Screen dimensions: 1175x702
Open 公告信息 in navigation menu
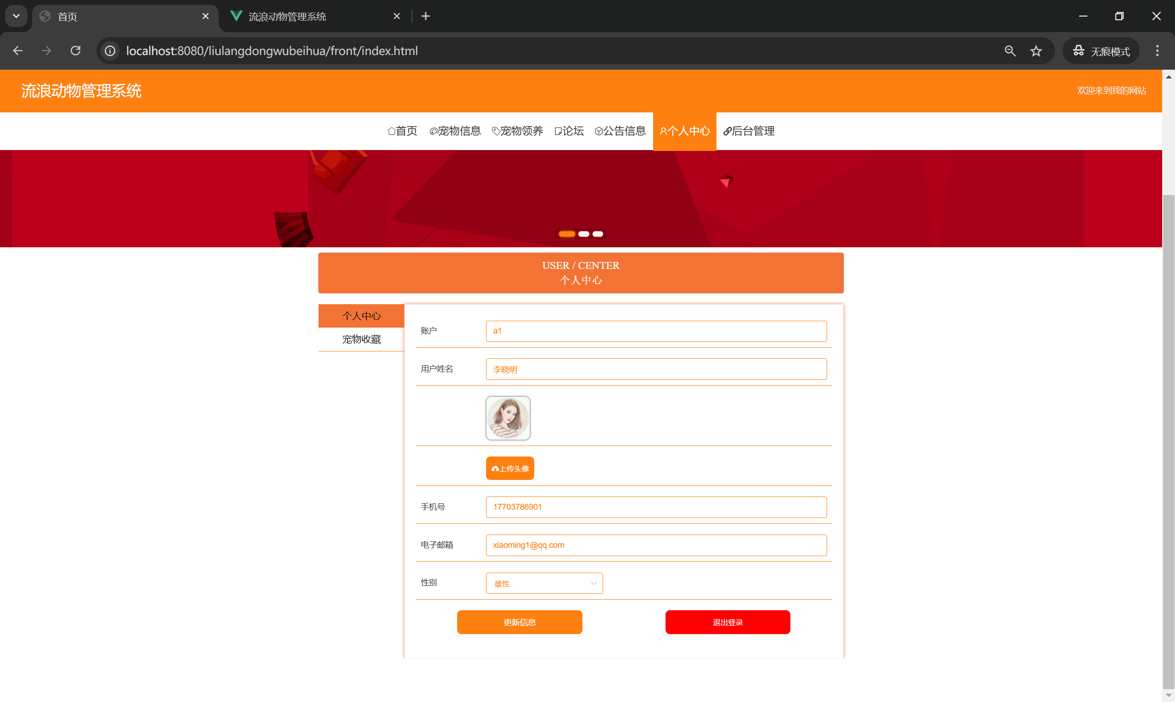(621, 131)
